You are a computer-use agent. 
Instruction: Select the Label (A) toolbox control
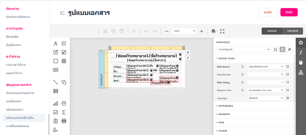click(56, 44)
